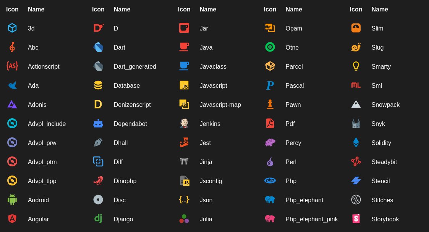Click the 'Advpl_prw' name text
The image size is (429, 232).
point(42,143)
